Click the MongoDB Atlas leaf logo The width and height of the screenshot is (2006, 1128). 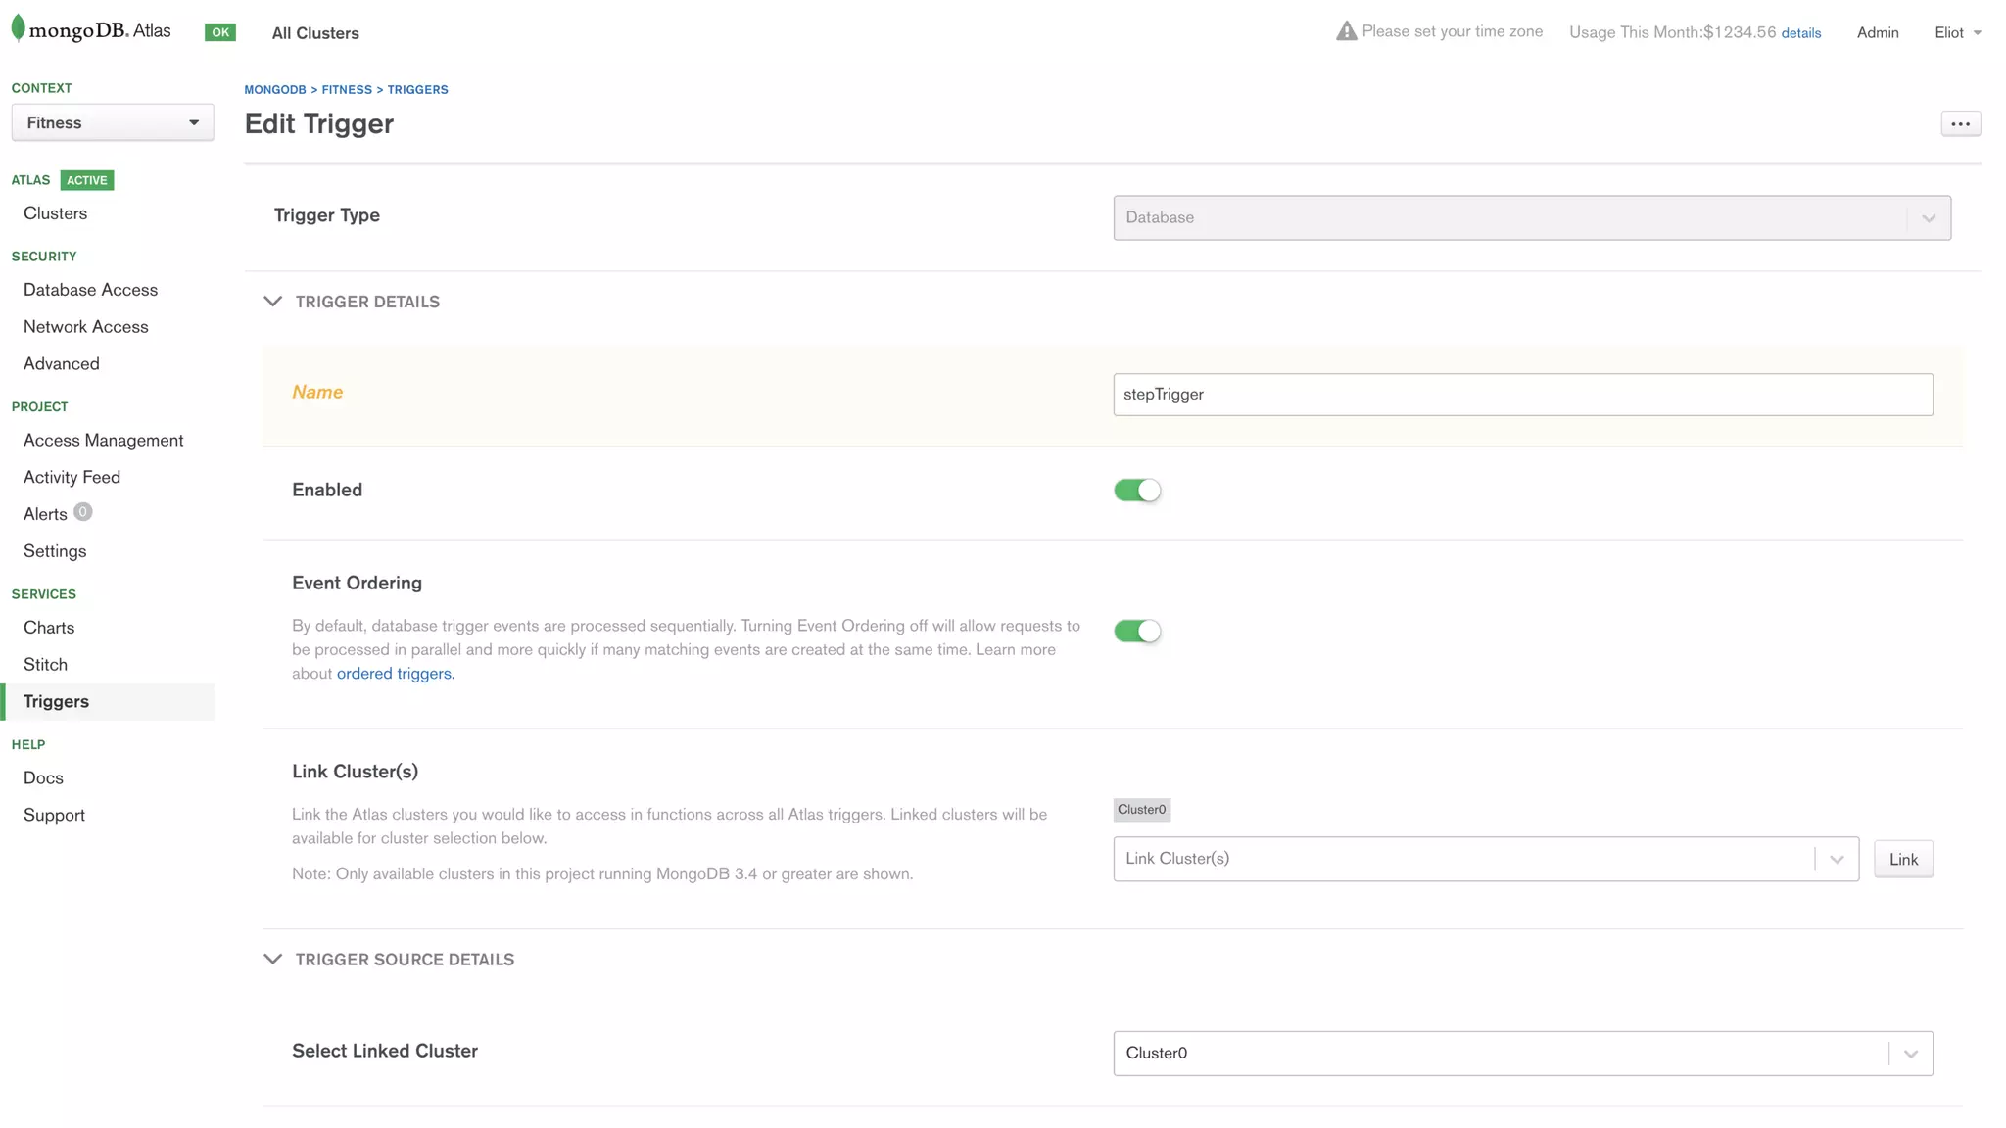point(18,28)
